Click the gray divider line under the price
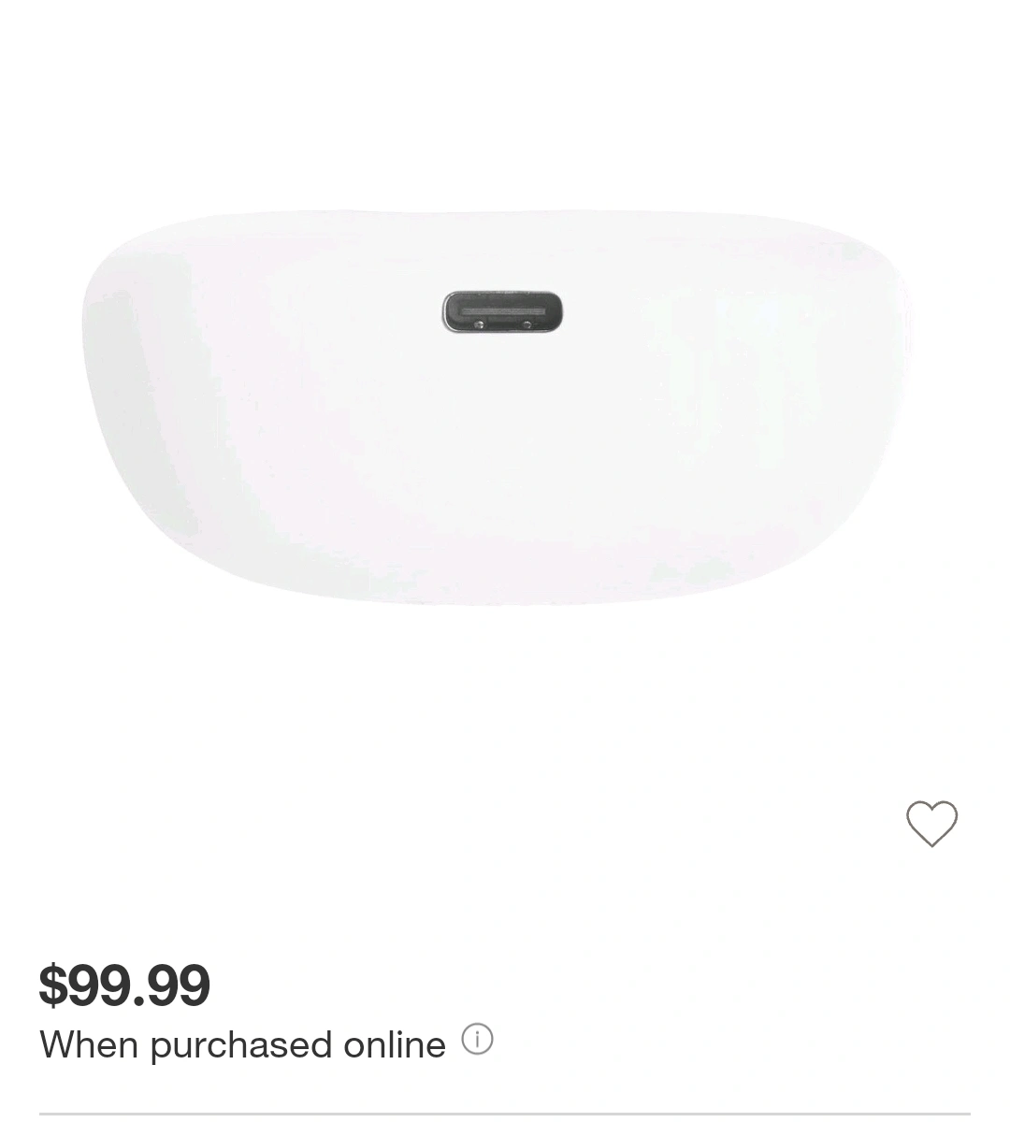Image resolution: width=1010 pixels, height=1122 pixels. coord(505,1114)
